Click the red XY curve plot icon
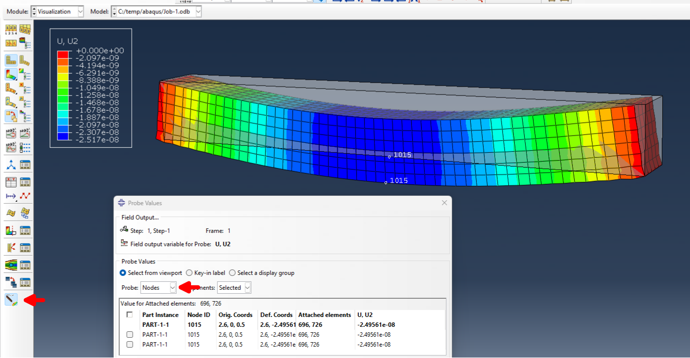This screenshot has height=358, width=690. (25, 196)
